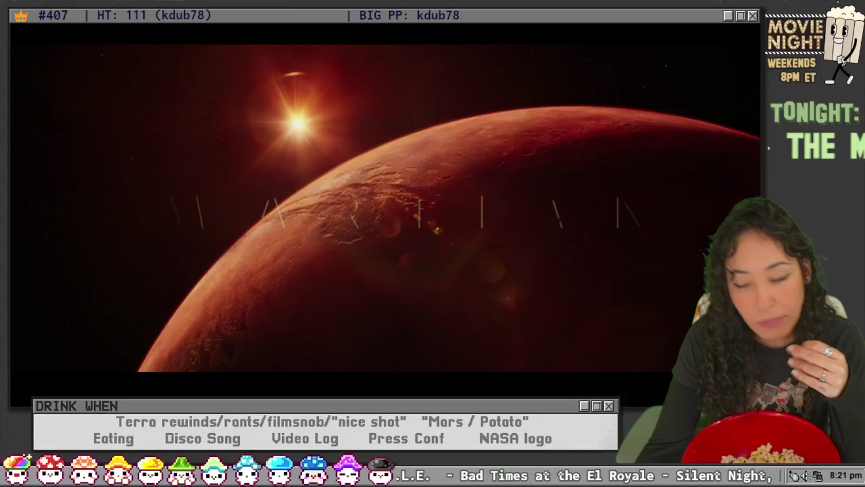Click the rainbow-capped mushroom icon
This screenshot has height=487, width=865.
click(17, 469)
